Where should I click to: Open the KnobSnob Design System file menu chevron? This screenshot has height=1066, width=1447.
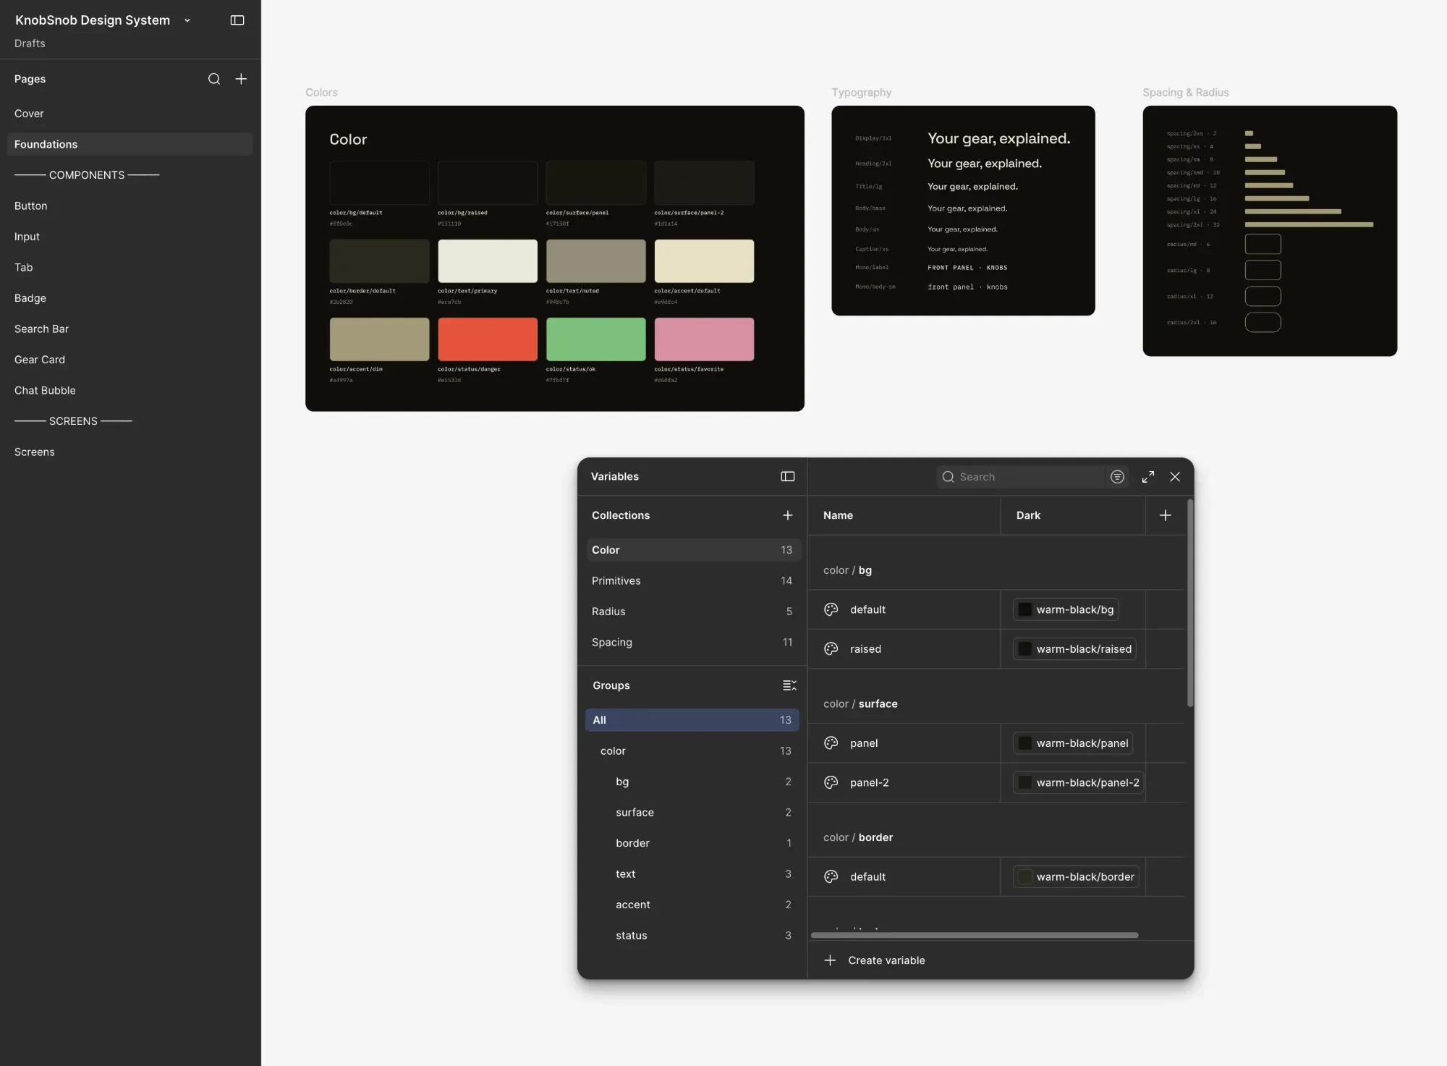187,21
